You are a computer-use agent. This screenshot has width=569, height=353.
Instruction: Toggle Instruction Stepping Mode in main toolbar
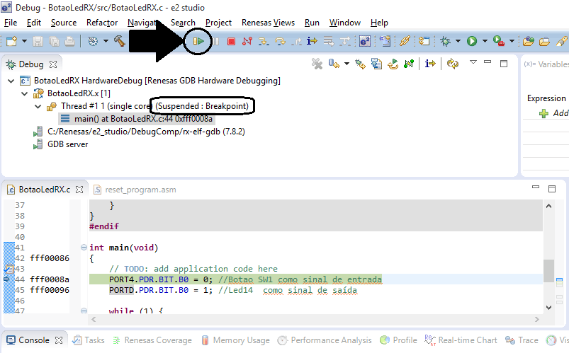(312, 41)
